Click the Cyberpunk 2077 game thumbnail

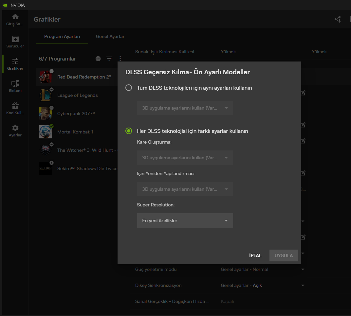click(46, 114)
